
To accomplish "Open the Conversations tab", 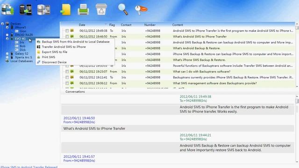I will point(75,91).
